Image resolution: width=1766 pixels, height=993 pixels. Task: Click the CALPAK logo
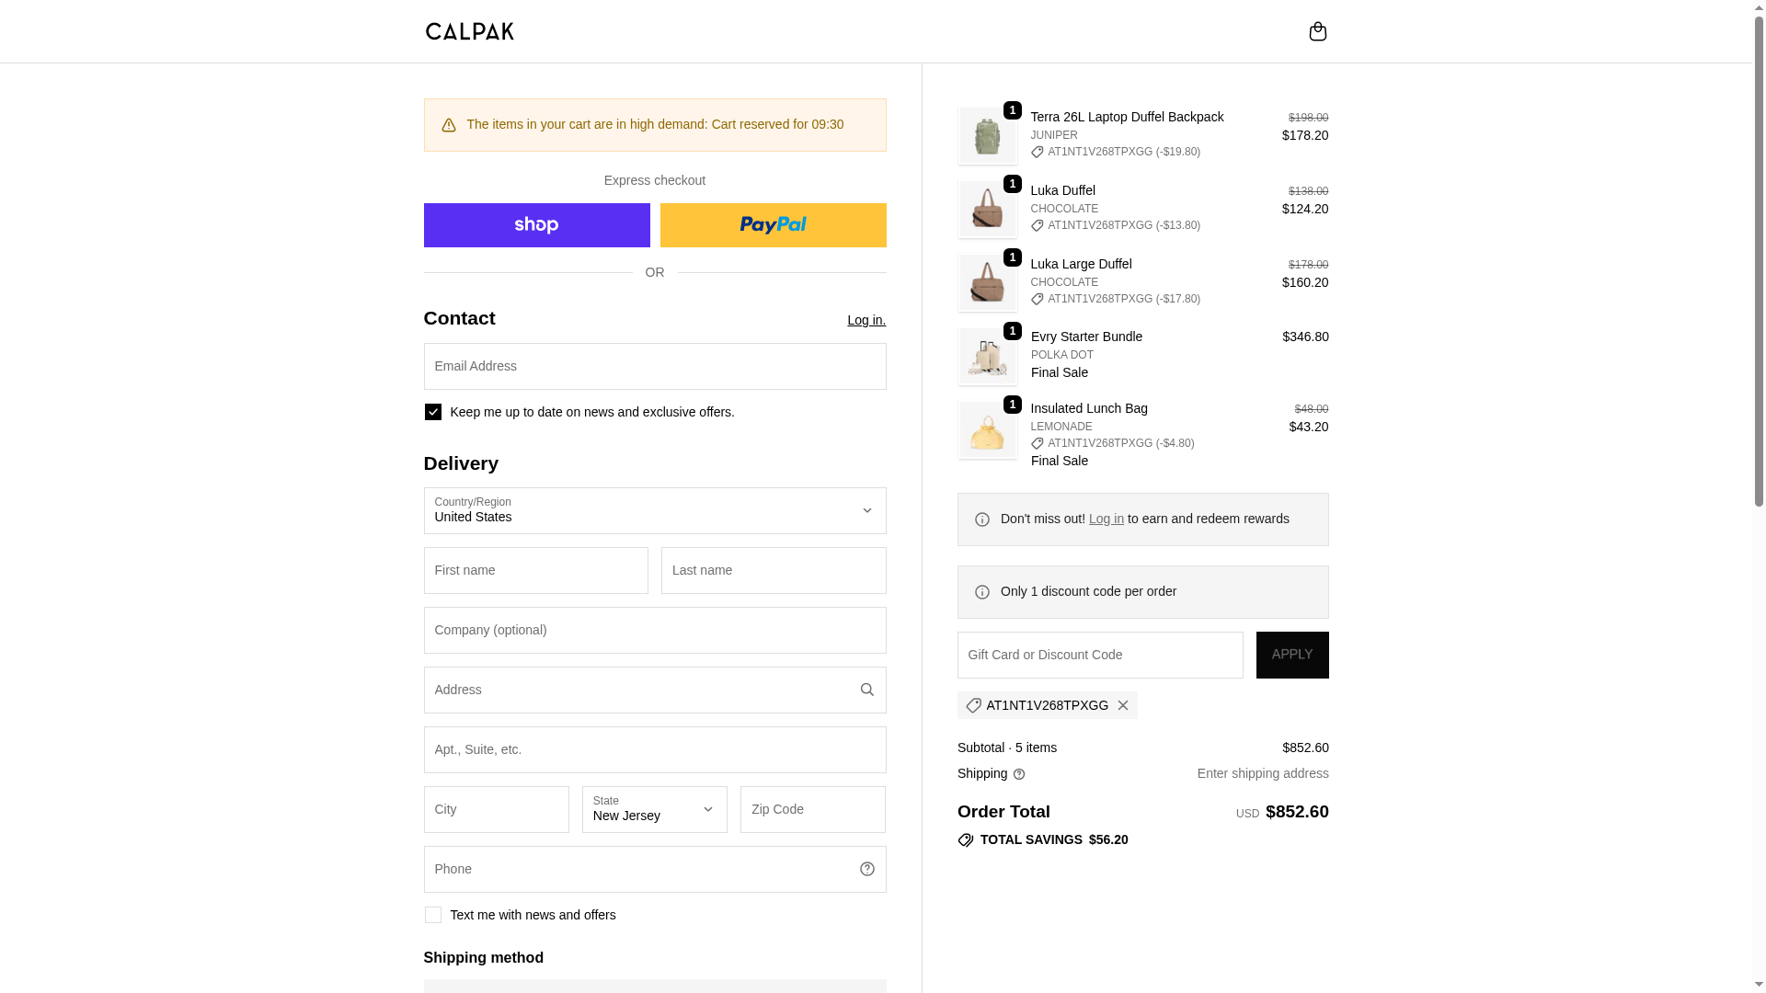(469, 31)
